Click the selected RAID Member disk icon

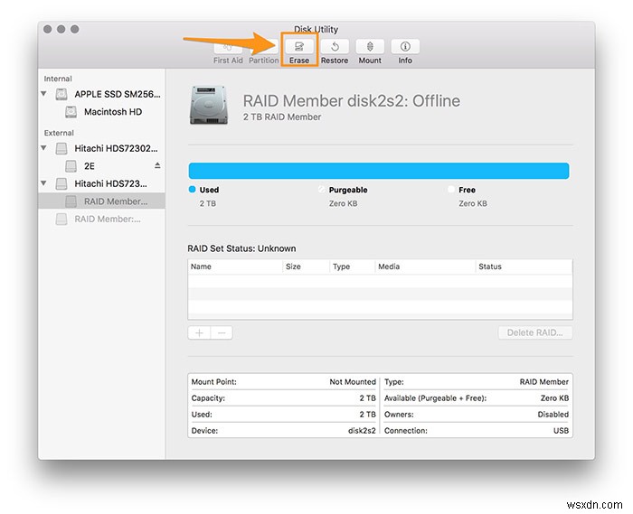[x=71, y=201]
